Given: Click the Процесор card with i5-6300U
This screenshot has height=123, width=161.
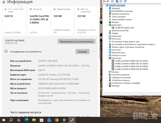Looking at the screenshot, I should (x=39, y=20).
